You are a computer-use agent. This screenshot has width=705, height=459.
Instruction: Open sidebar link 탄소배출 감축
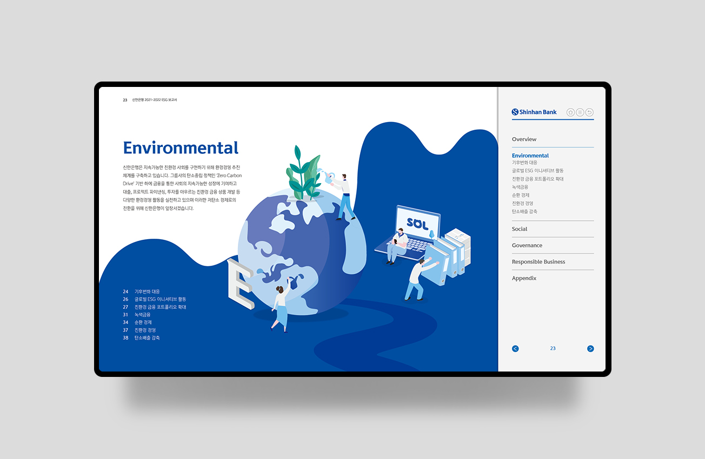(524, 212)
